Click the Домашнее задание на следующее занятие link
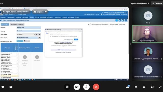Screen dimensions: 163x92 pos(106,25)
